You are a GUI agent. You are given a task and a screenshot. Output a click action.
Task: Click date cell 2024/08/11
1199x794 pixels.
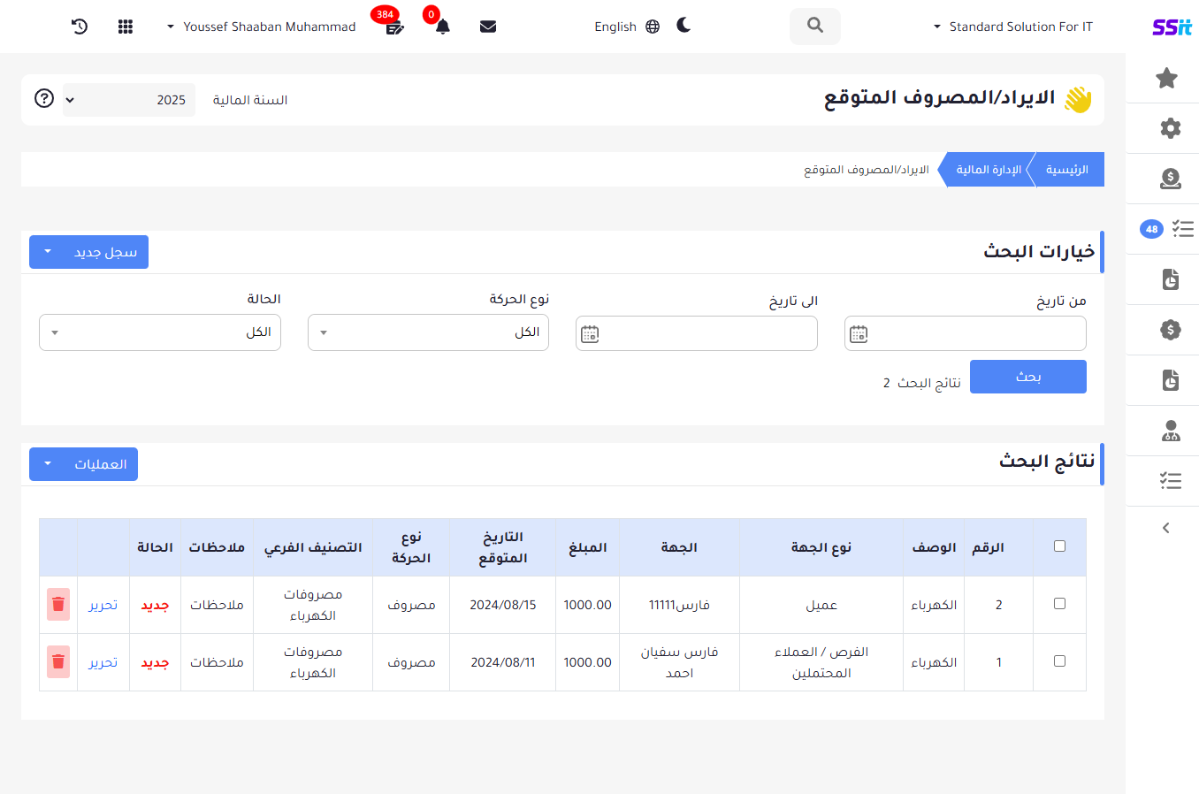click(x=503, y=662)
